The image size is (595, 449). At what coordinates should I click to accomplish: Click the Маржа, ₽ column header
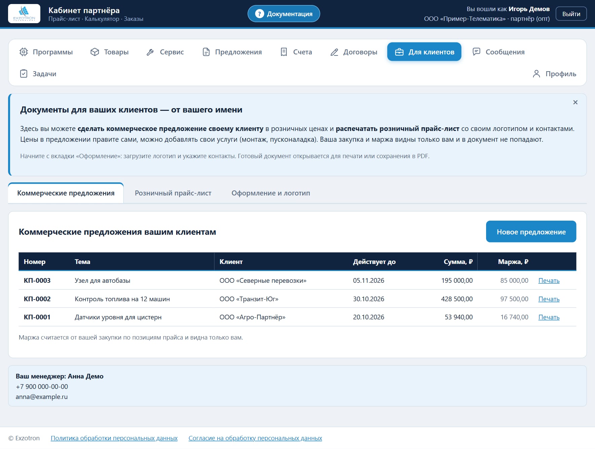tap(513, 262)
